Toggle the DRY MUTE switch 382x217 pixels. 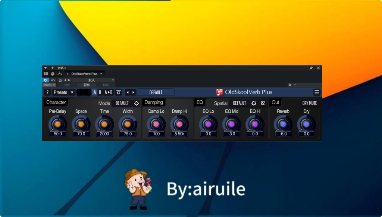[310, 103]
